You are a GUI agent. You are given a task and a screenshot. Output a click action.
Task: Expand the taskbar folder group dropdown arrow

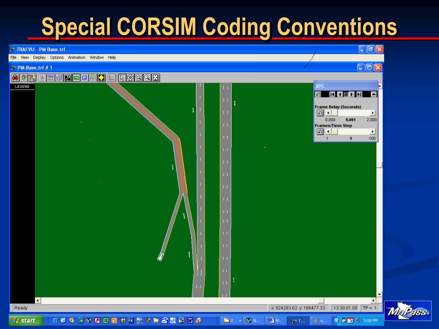tap(240, 320)
